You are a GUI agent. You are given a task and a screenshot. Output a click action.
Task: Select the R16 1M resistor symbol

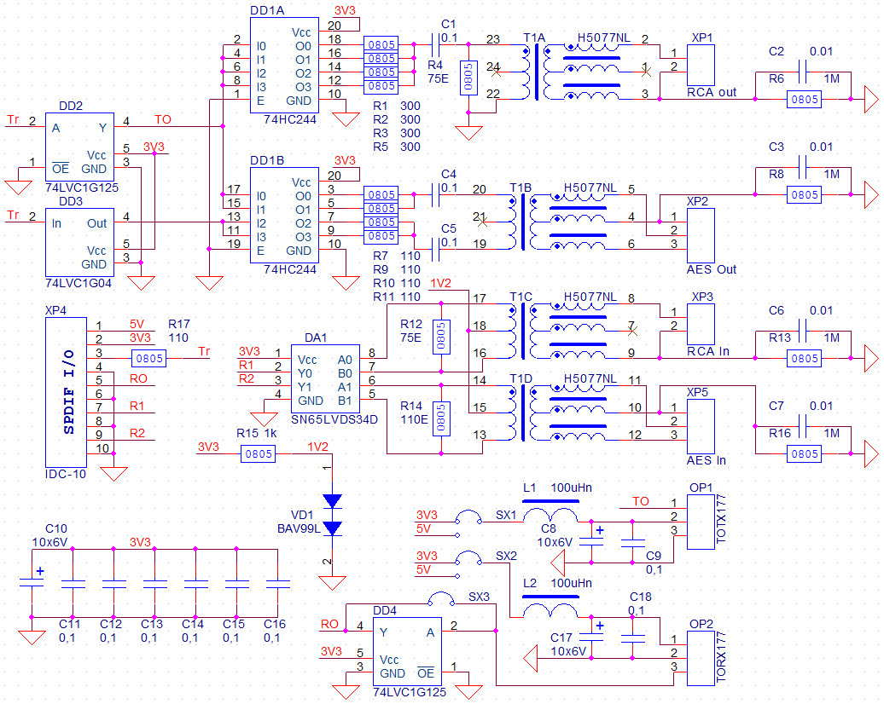[804, 454]
